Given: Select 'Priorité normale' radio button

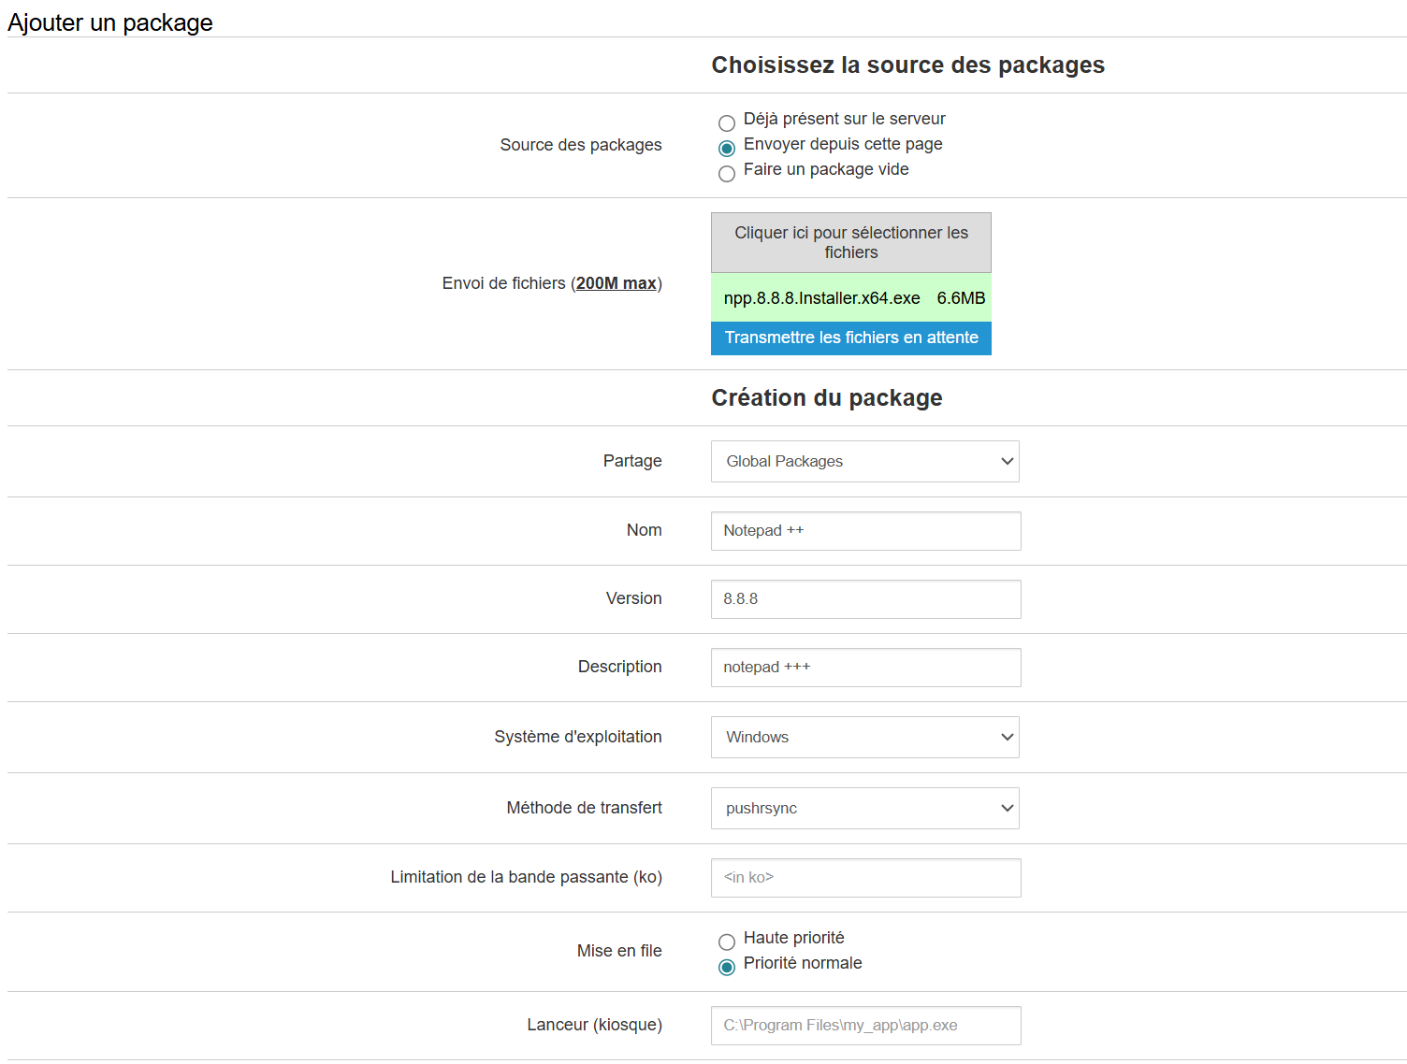Looking at the screenshot, I should [x=727, y=968].
